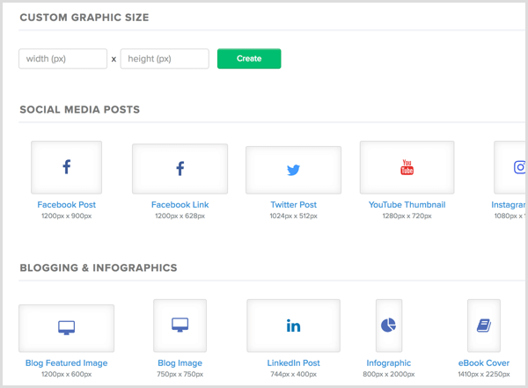Open the Blog Featured Image link

click(66, 363)
